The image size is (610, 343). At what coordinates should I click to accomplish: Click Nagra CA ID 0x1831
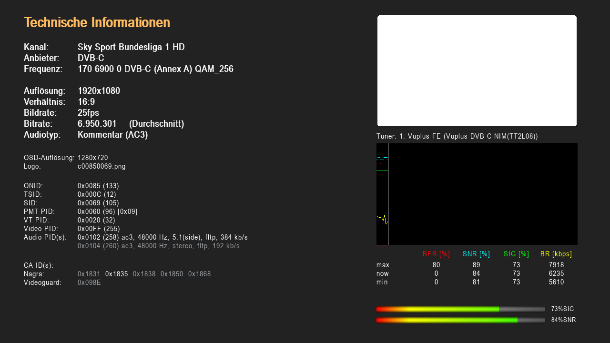tap(89, 274)
